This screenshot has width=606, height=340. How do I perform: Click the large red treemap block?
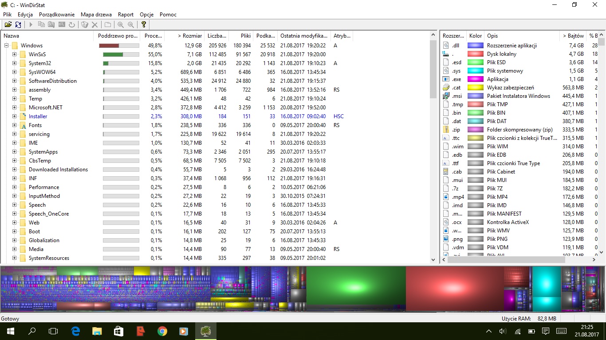pos(454,289)
